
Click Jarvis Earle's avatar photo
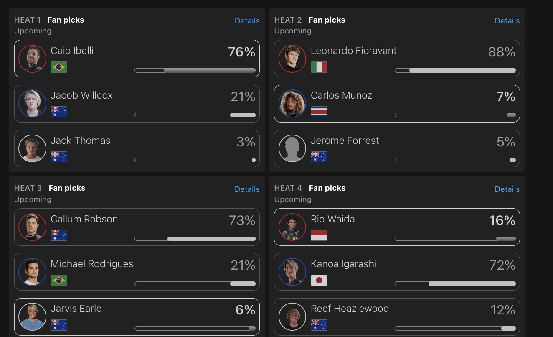32,317
